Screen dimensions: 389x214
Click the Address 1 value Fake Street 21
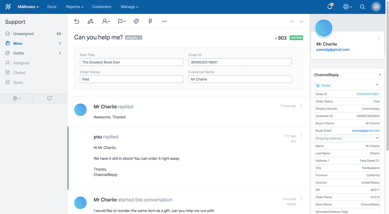tap(370, 160)
